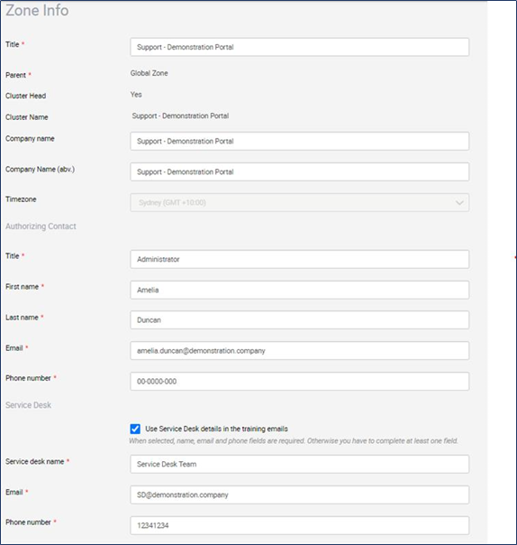Image resolution: width=517 pixels, height=545 pixels.
Task: Click the Authorizing Contact section heading
Action: (x=41, y=226)
